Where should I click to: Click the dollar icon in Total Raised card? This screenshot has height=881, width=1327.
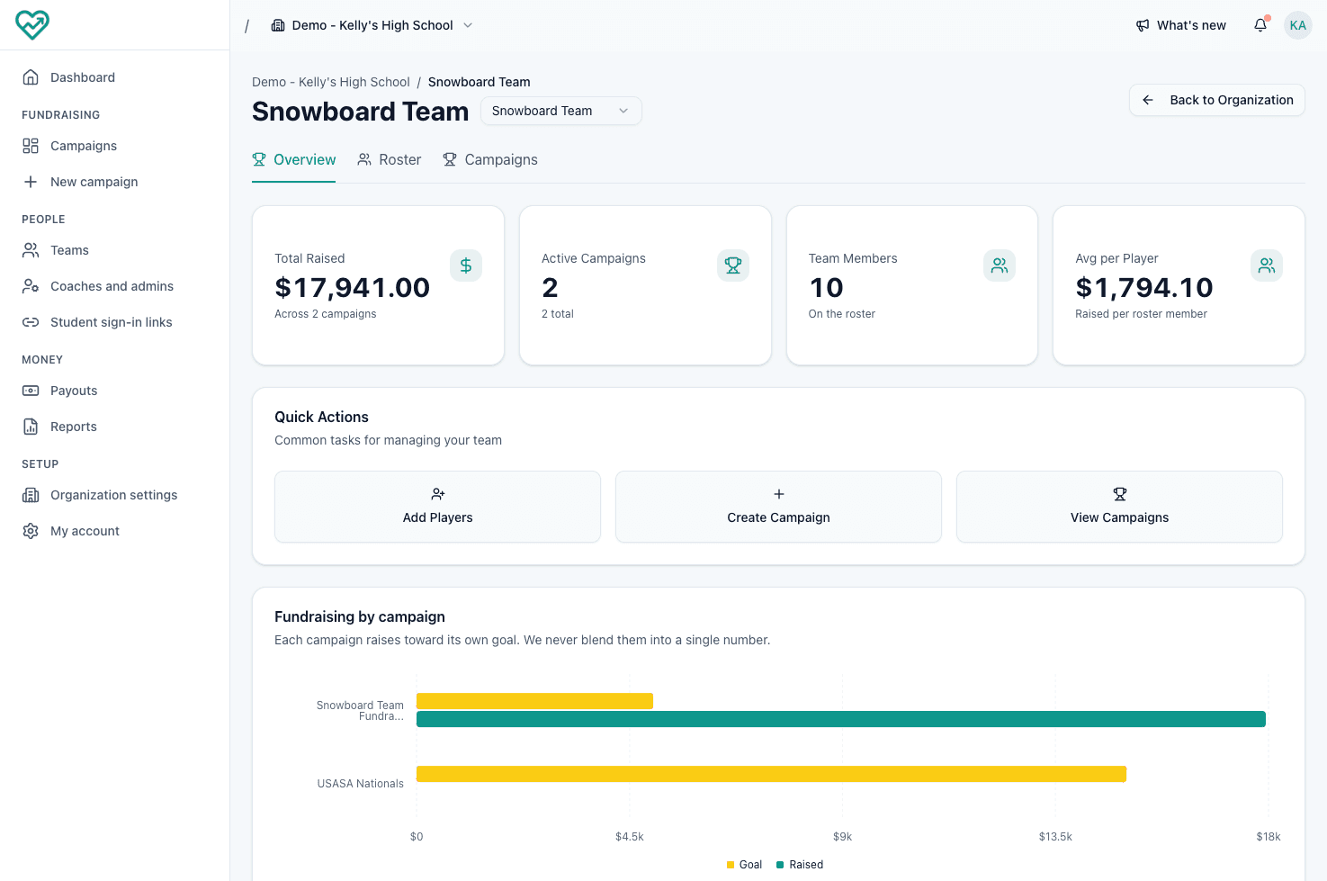tap(466, 265)
